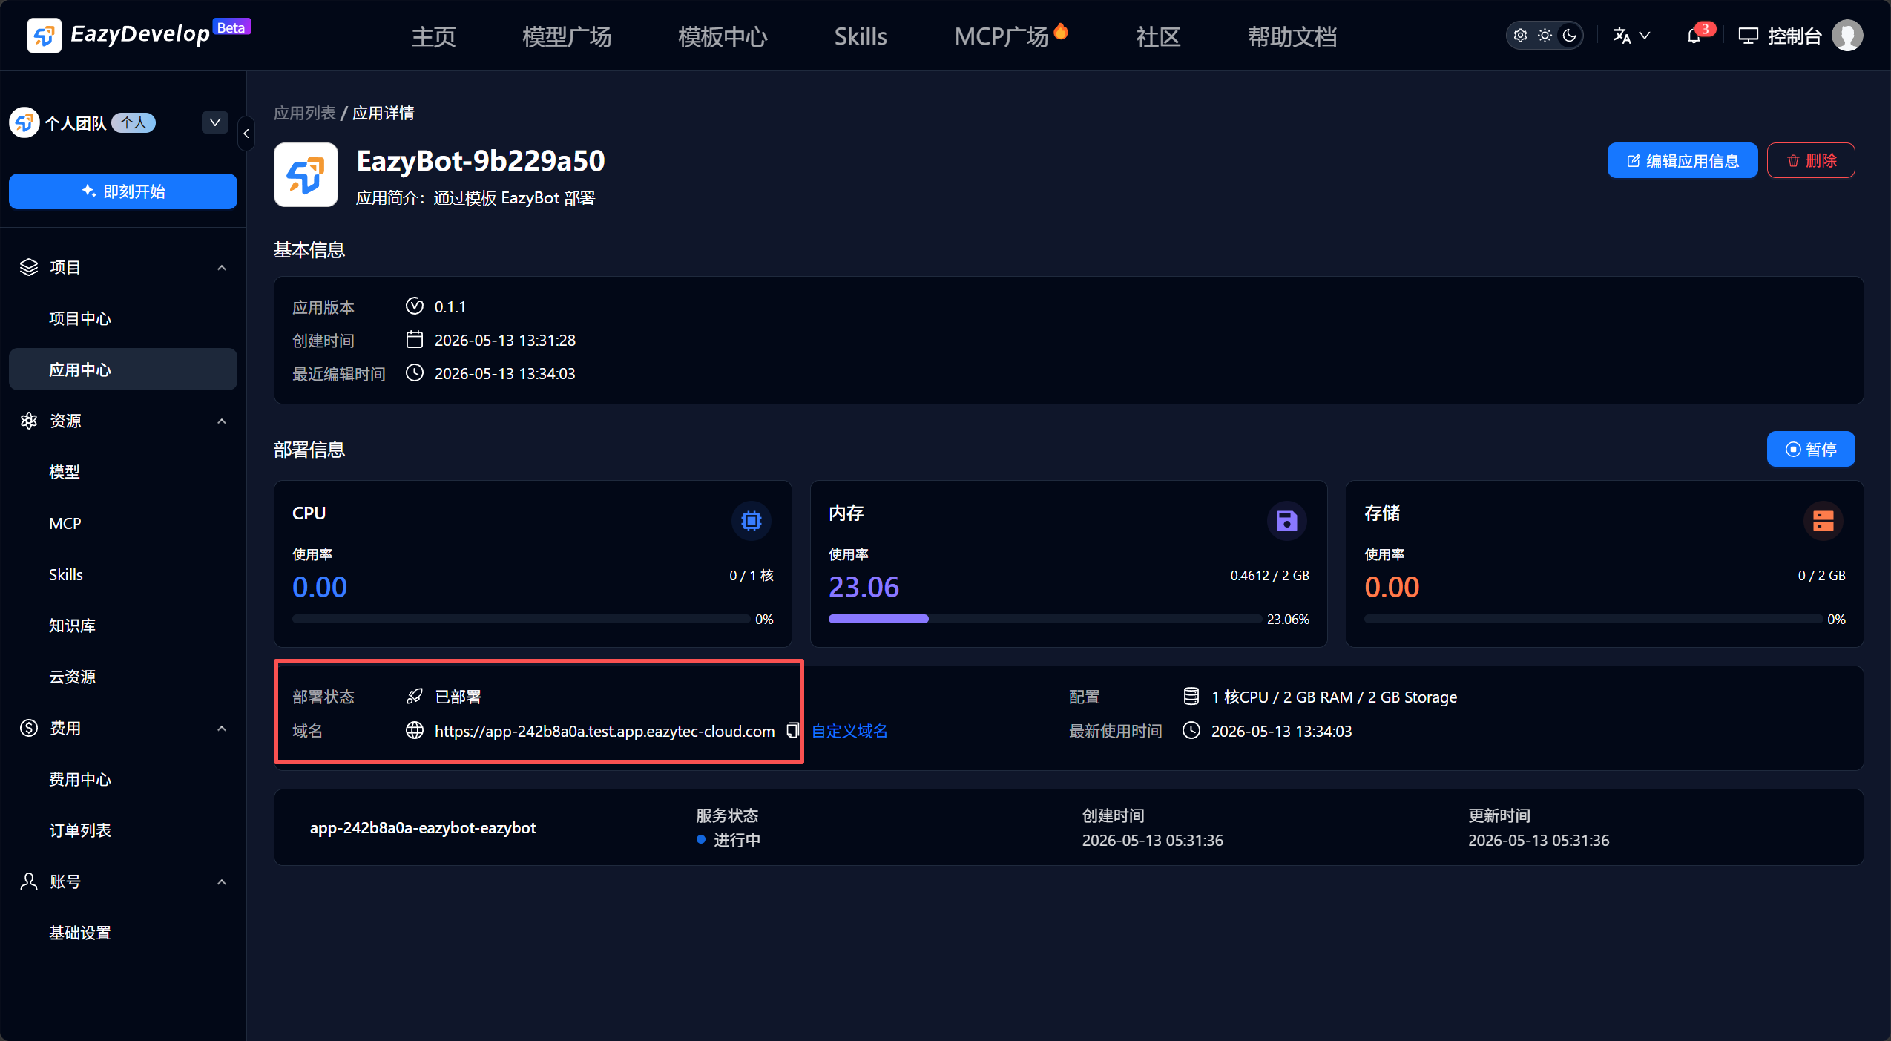This screenshot has height=1041, width=1891.
Task: Click the 存储 usage progress bar
Action: point(1594,619)
